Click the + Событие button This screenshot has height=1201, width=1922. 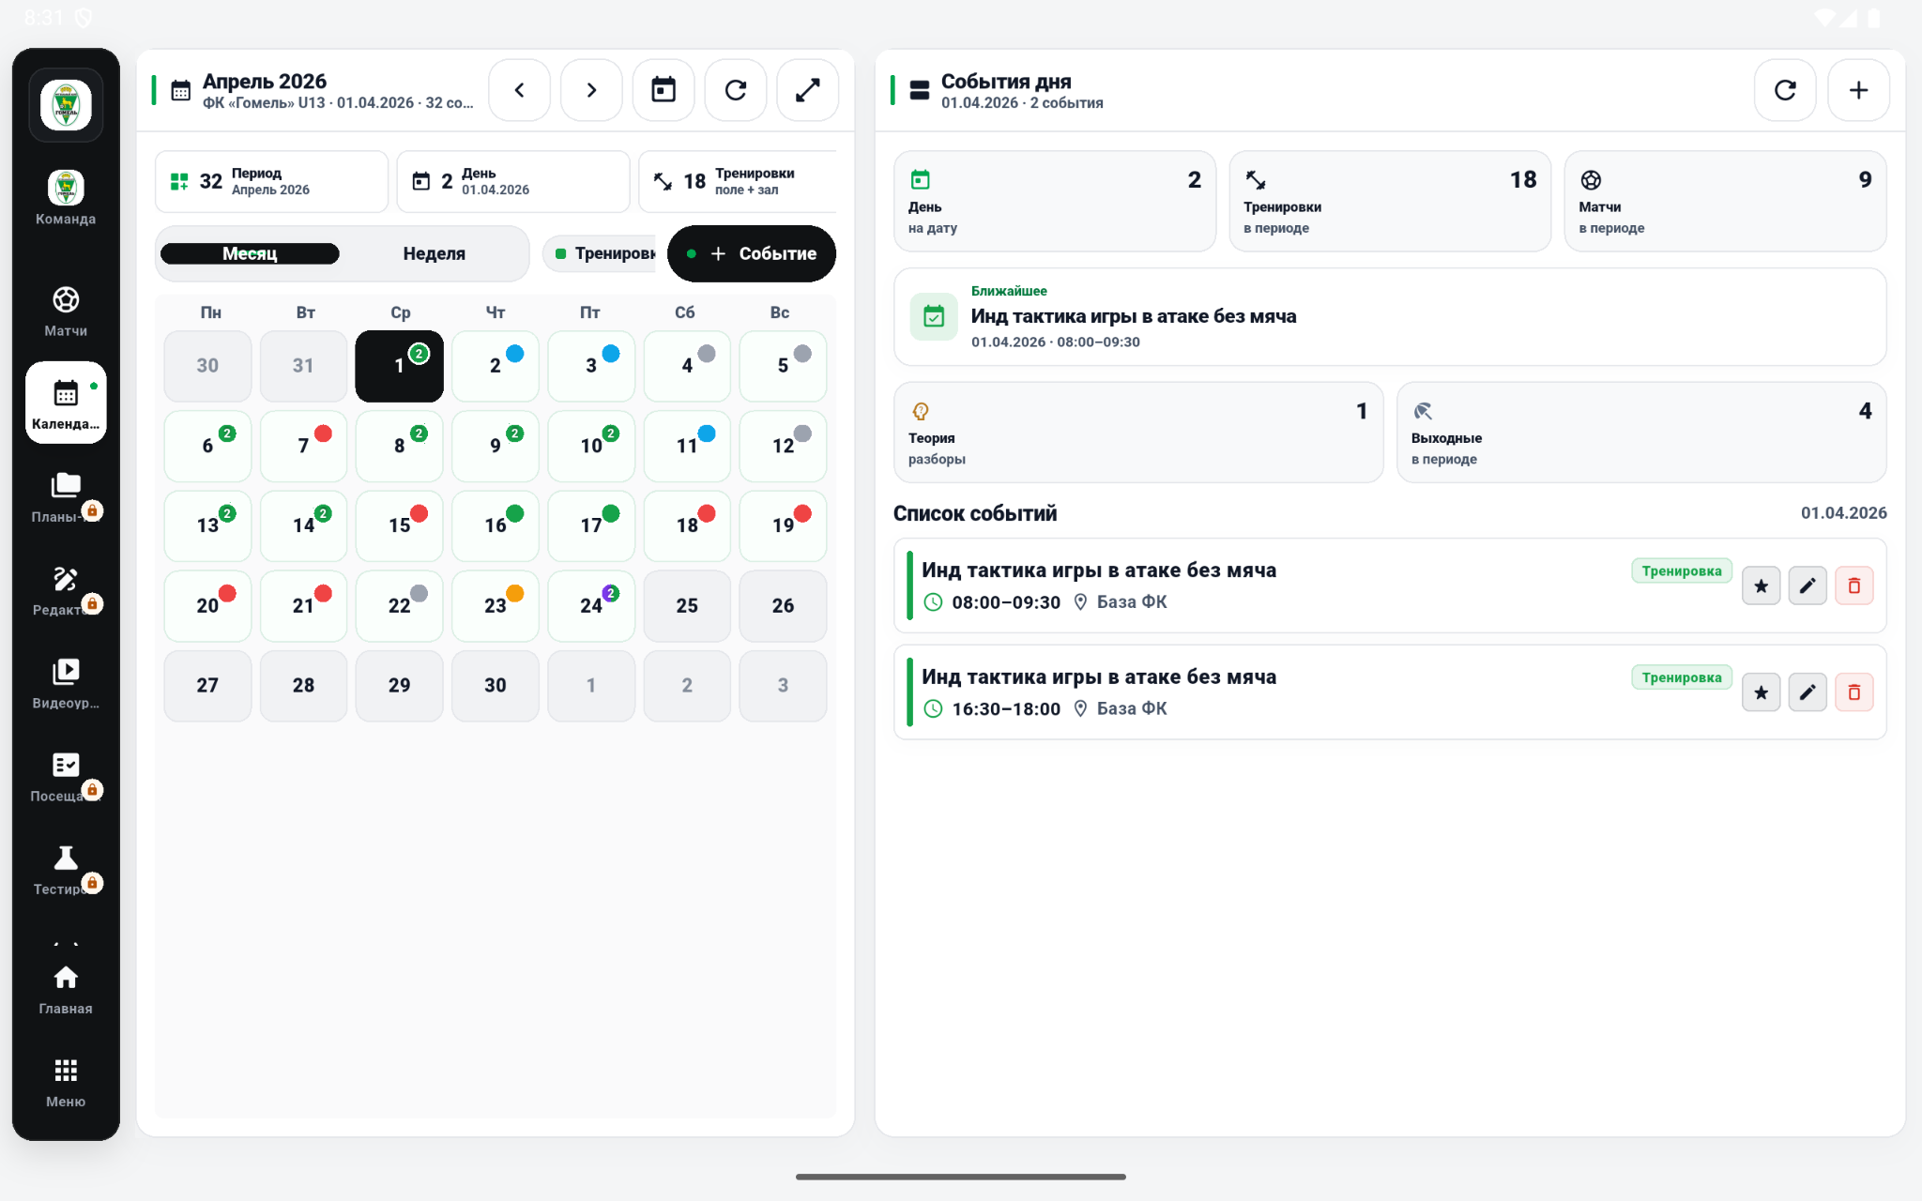[752, 253]
